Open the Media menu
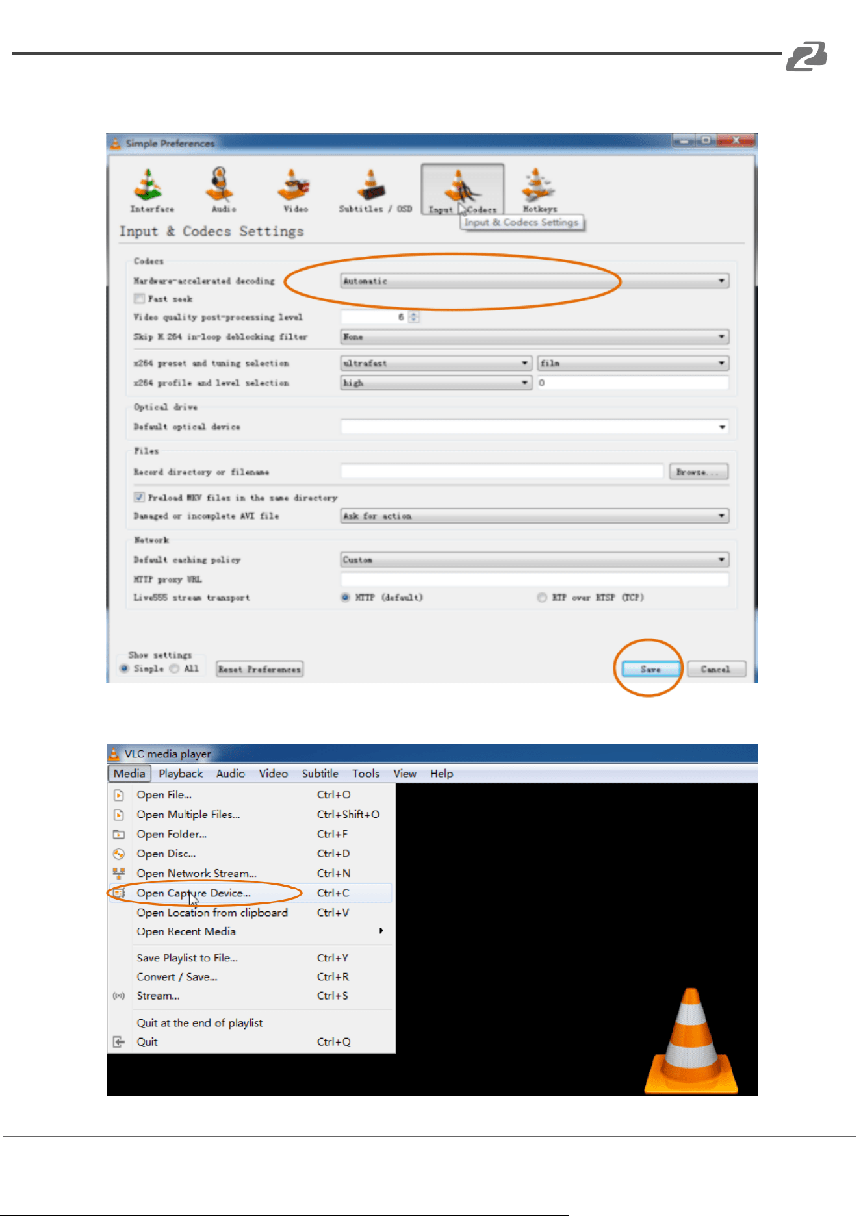 129,774
